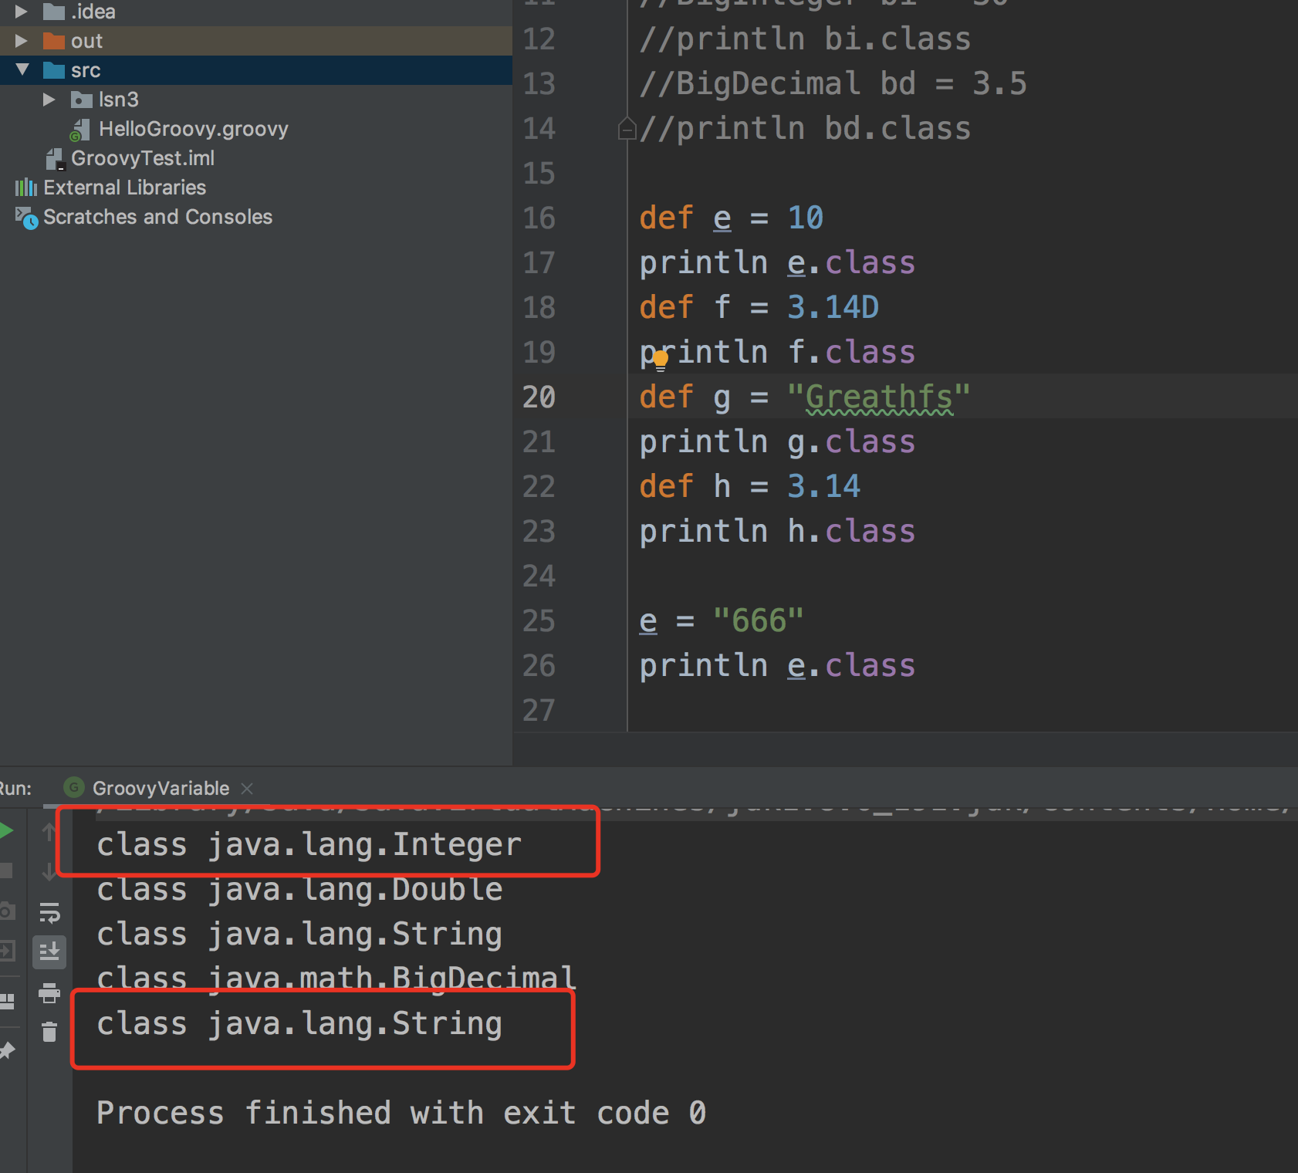Open GroovyTest.iml file

pyautogui.click(x=143, y=158)
